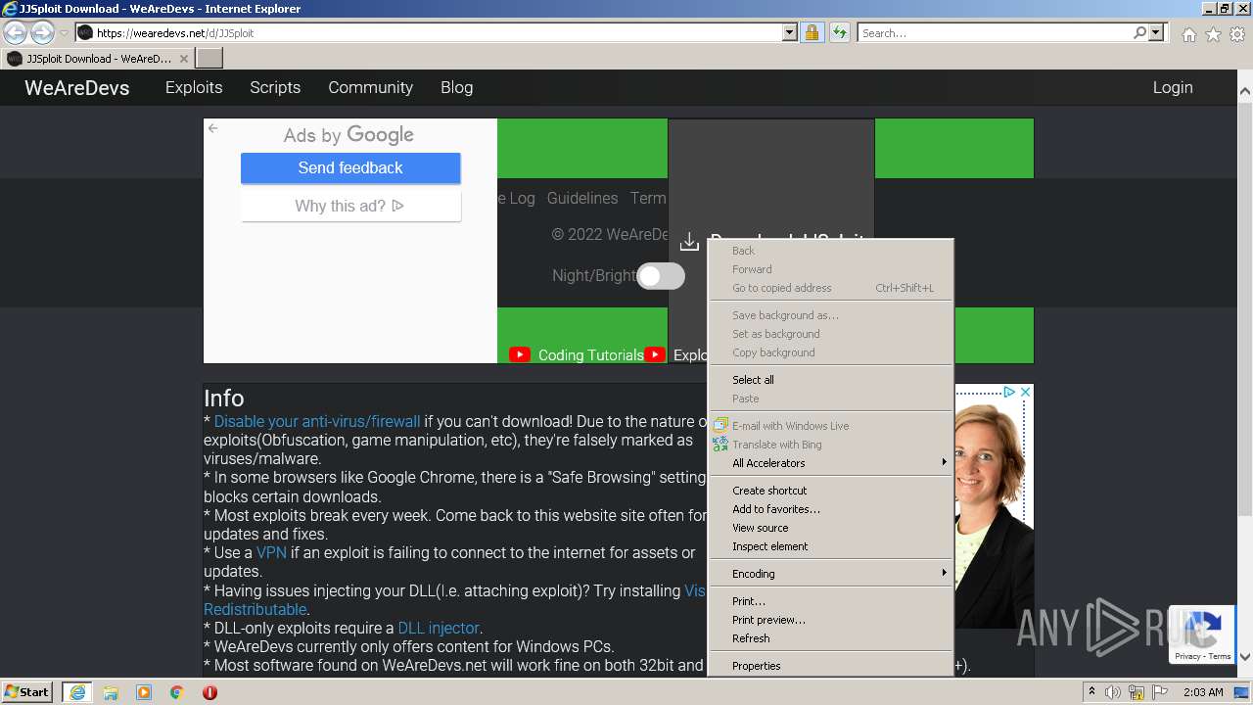This screenshot has width=1253, height=705.
Task: Click the download icon beside Download JJSploit
Action: [689, 241]
